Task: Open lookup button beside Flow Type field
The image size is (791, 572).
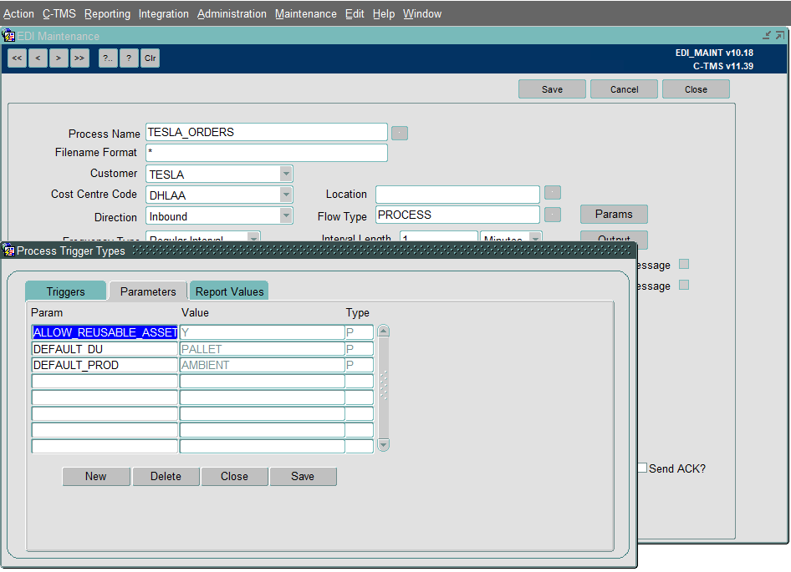Action: pyautogui.click(x=553, y=215)
